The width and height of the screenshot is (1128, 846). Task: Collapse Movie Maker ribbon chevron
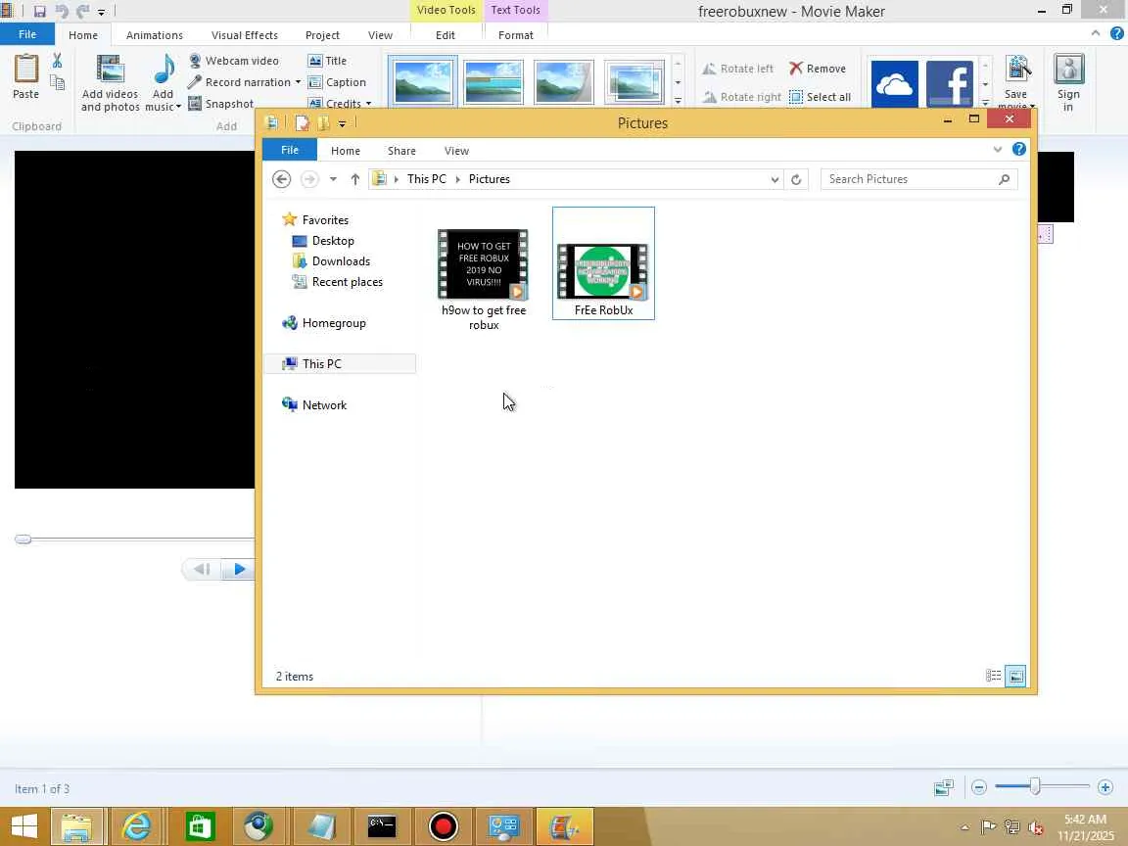tap(1095, 33)
